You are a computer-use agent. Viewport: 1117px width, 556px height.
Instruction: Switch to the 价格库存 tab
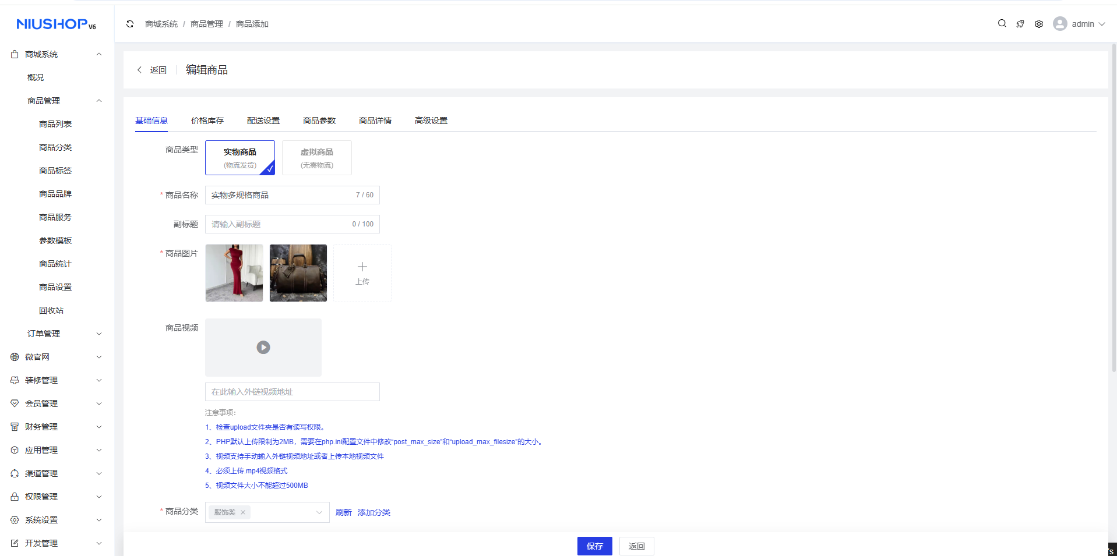point(207,121)
